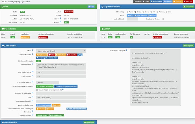Click the Authentification text area
195x124 pixels.
click(61, 67)
